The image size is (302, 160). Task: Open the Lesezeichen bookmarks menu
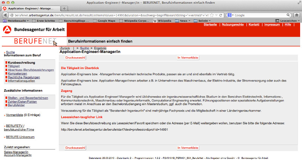(287, 21)
